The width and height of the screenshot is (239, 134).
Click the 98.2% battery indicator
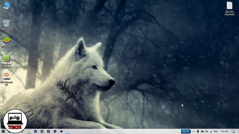click(186, 131)
